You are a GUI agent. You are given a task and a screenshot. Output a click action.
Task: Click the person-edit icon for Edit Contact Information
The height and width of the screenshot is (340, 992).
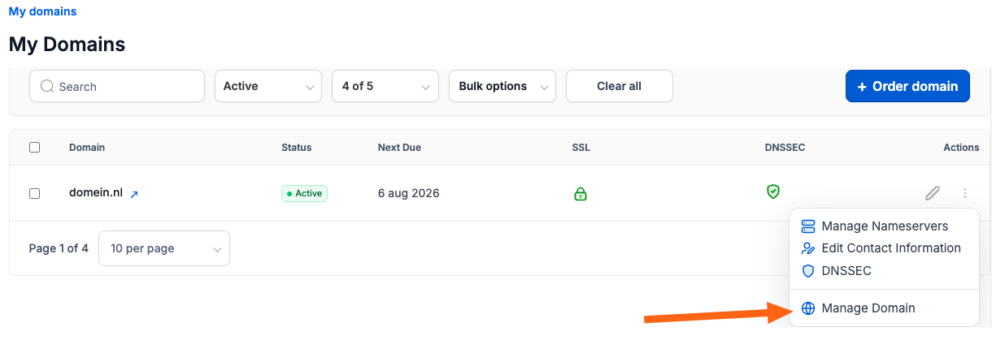pyautogui.click(x=808, y=248)
